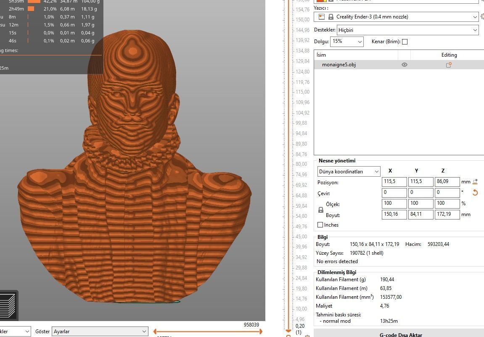
Task: Click the left thumb of the horizontal move slider
Action: click(x=155, y=332)
